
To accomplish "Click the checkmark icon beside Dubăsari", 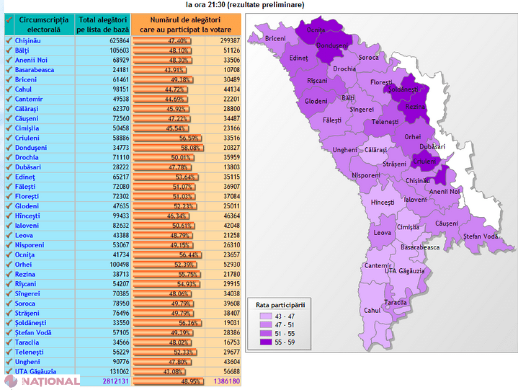I will point(9,167).
